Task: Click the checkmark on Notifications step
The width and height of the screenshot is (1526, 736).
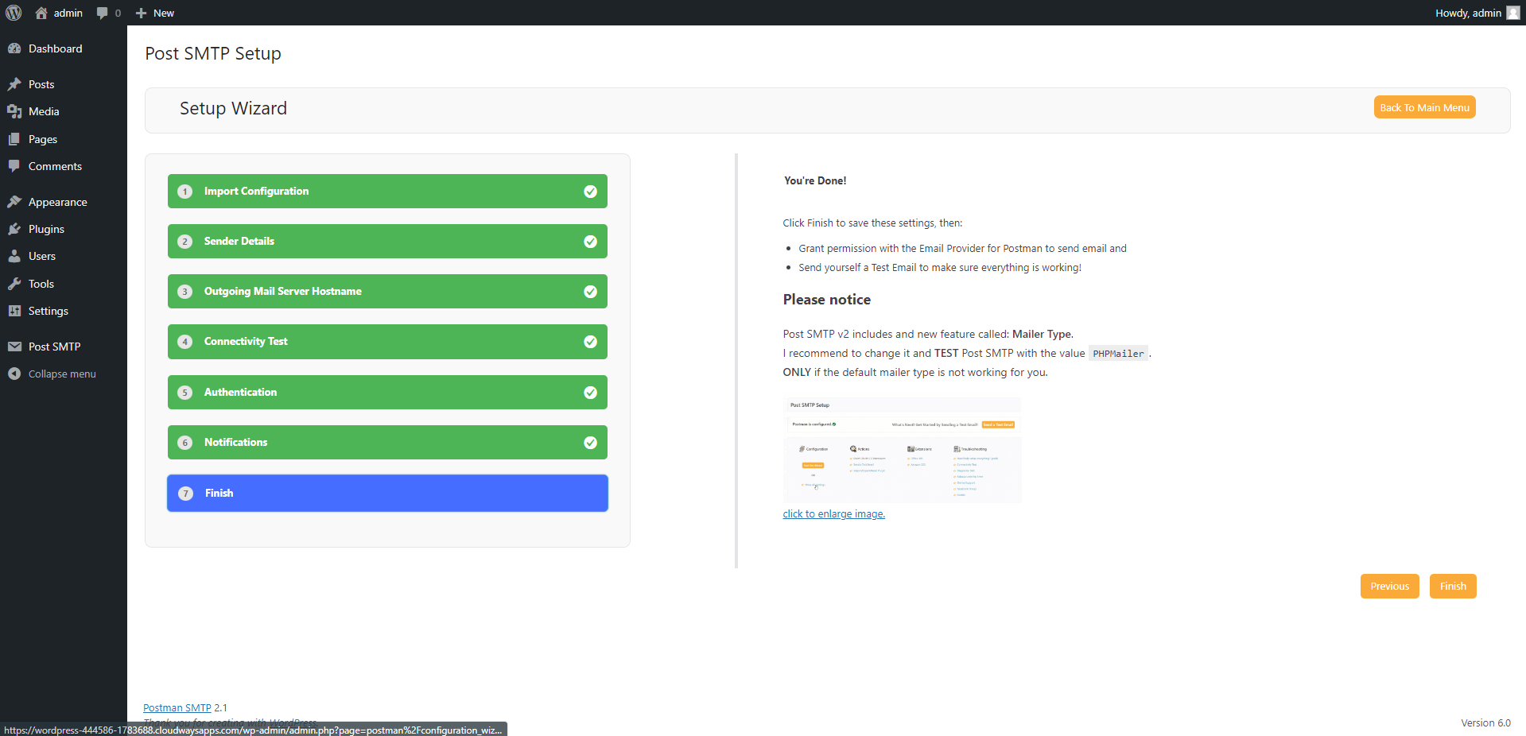Action: pyautogui.click(x=590, y=443)
